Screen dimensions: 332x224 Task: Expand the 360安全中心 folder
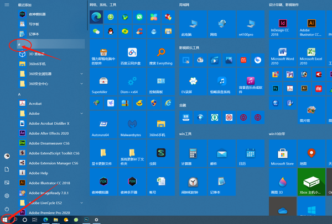(x=44, y=84)
